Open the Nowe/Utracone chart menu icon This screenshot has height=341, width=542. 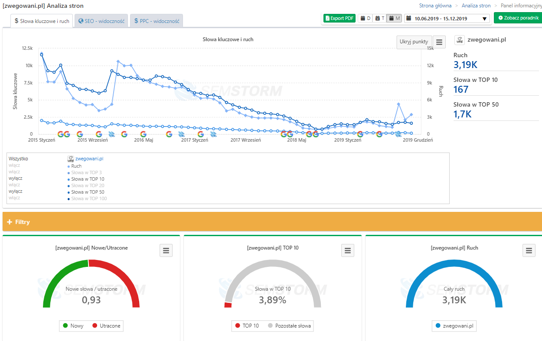[x=166, y=250]
